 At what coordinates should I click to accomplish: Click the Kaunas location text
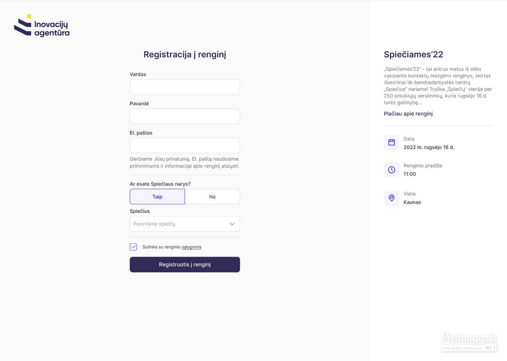point(412,202)
